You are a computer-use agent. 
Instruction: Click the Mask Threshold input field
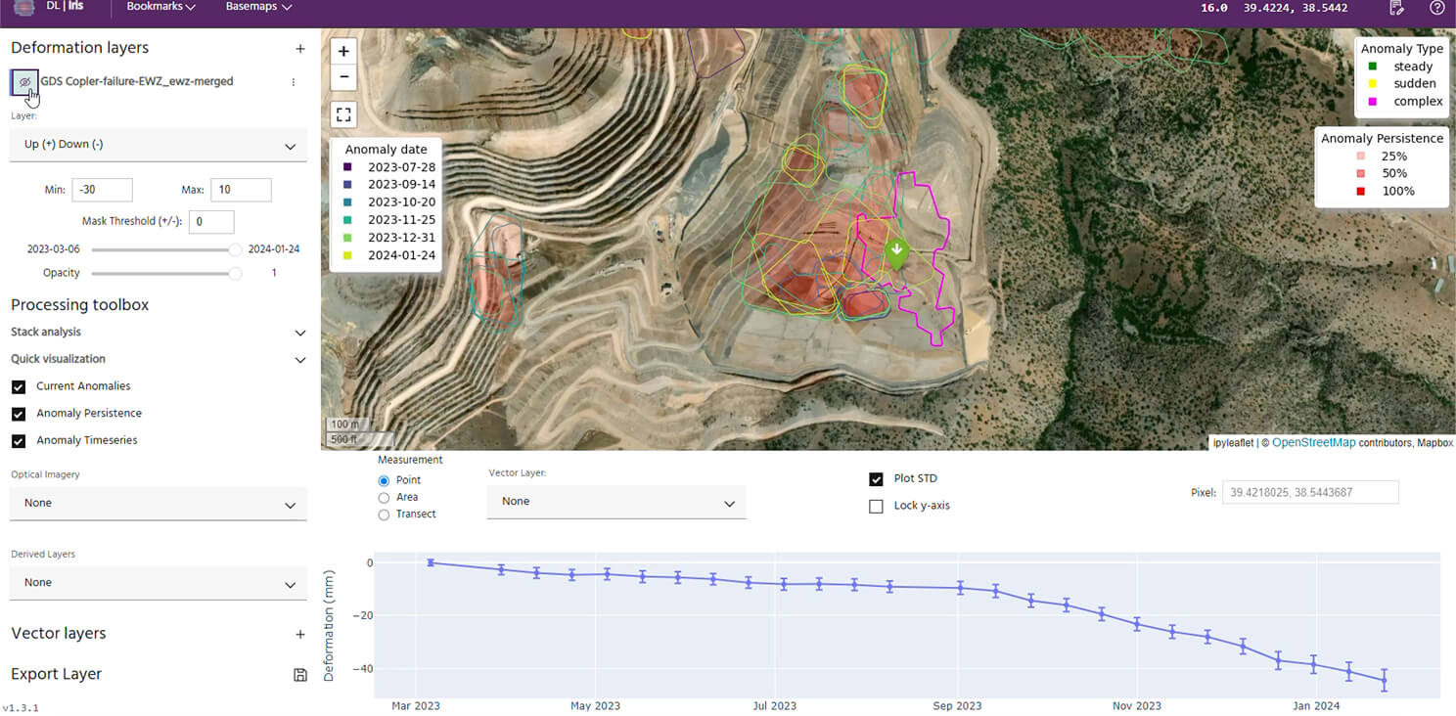pos(211,222)
